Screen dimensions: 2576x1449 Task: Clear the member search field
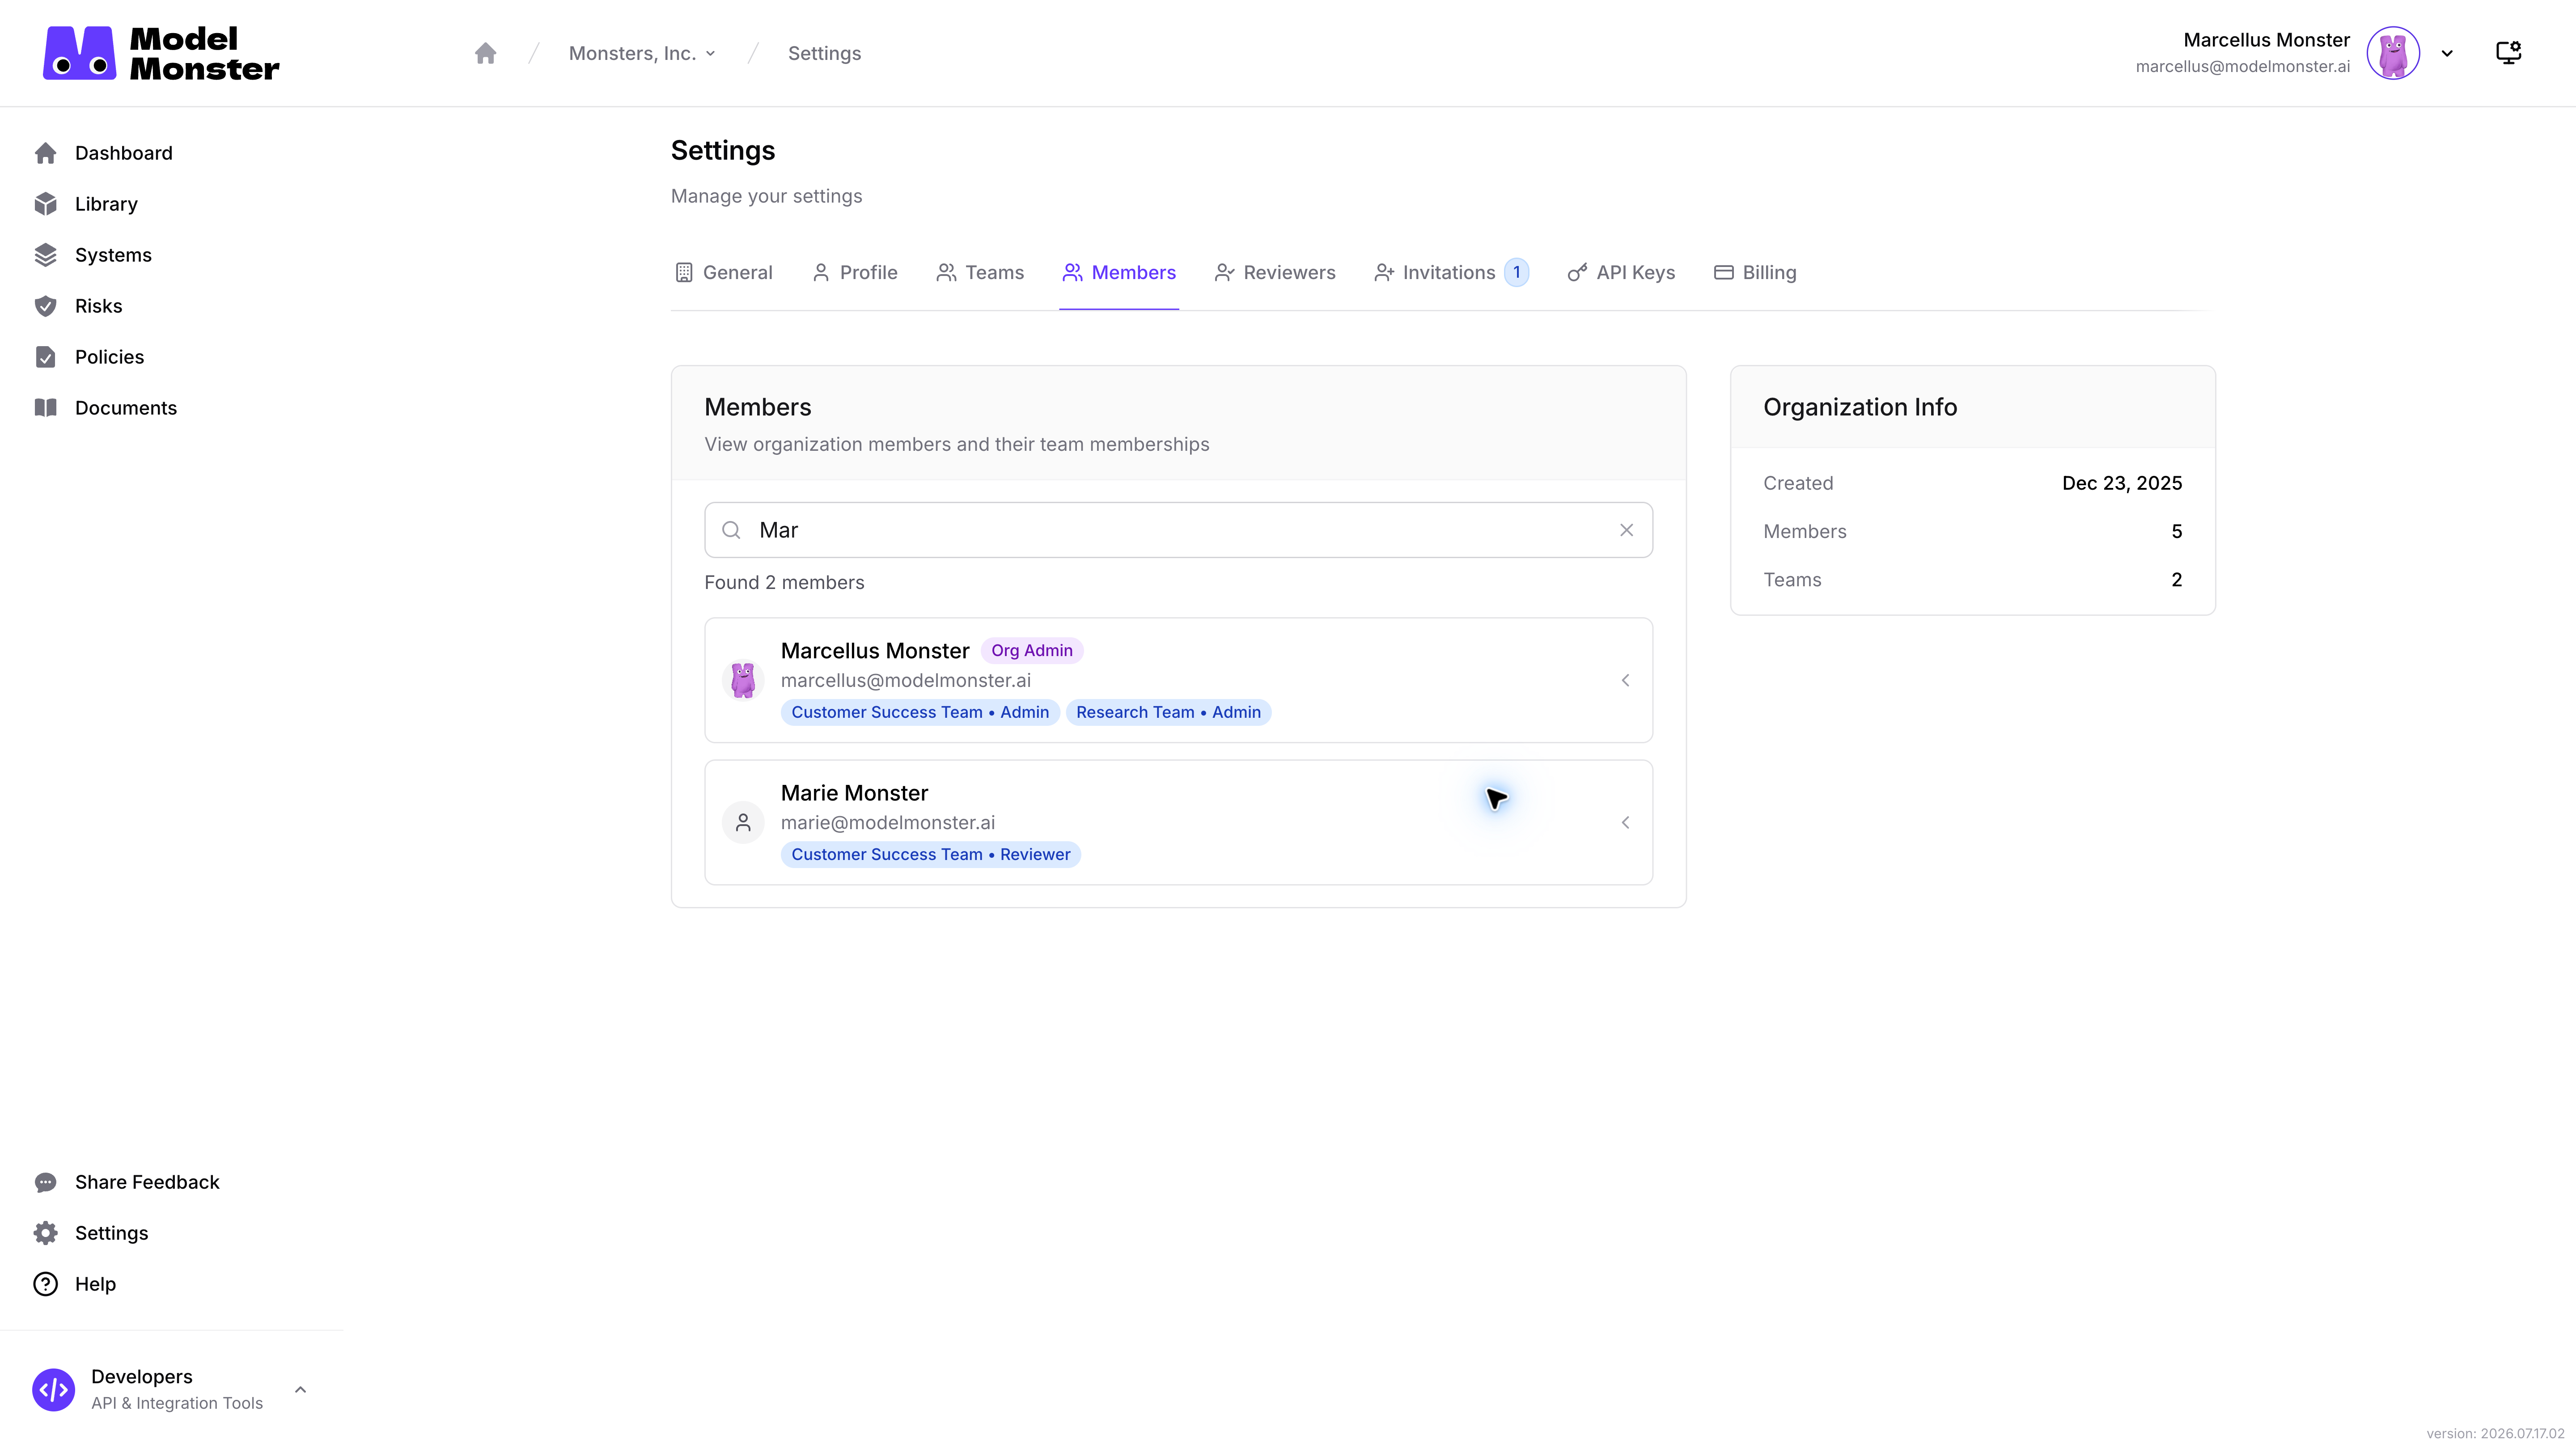click(1626, 530)
